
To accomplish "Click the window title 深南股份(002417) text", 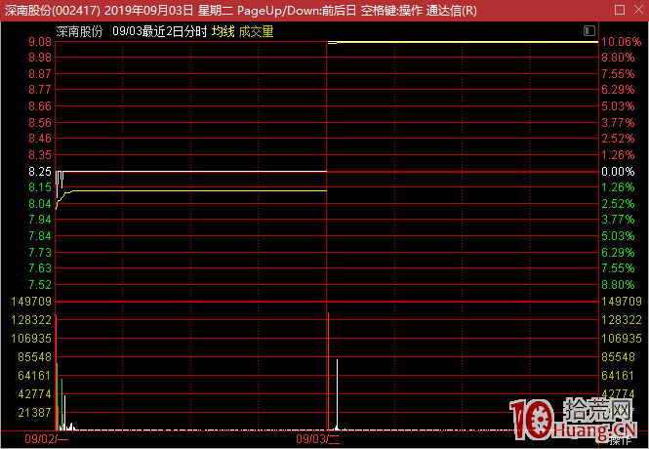I will coord(52,10).
